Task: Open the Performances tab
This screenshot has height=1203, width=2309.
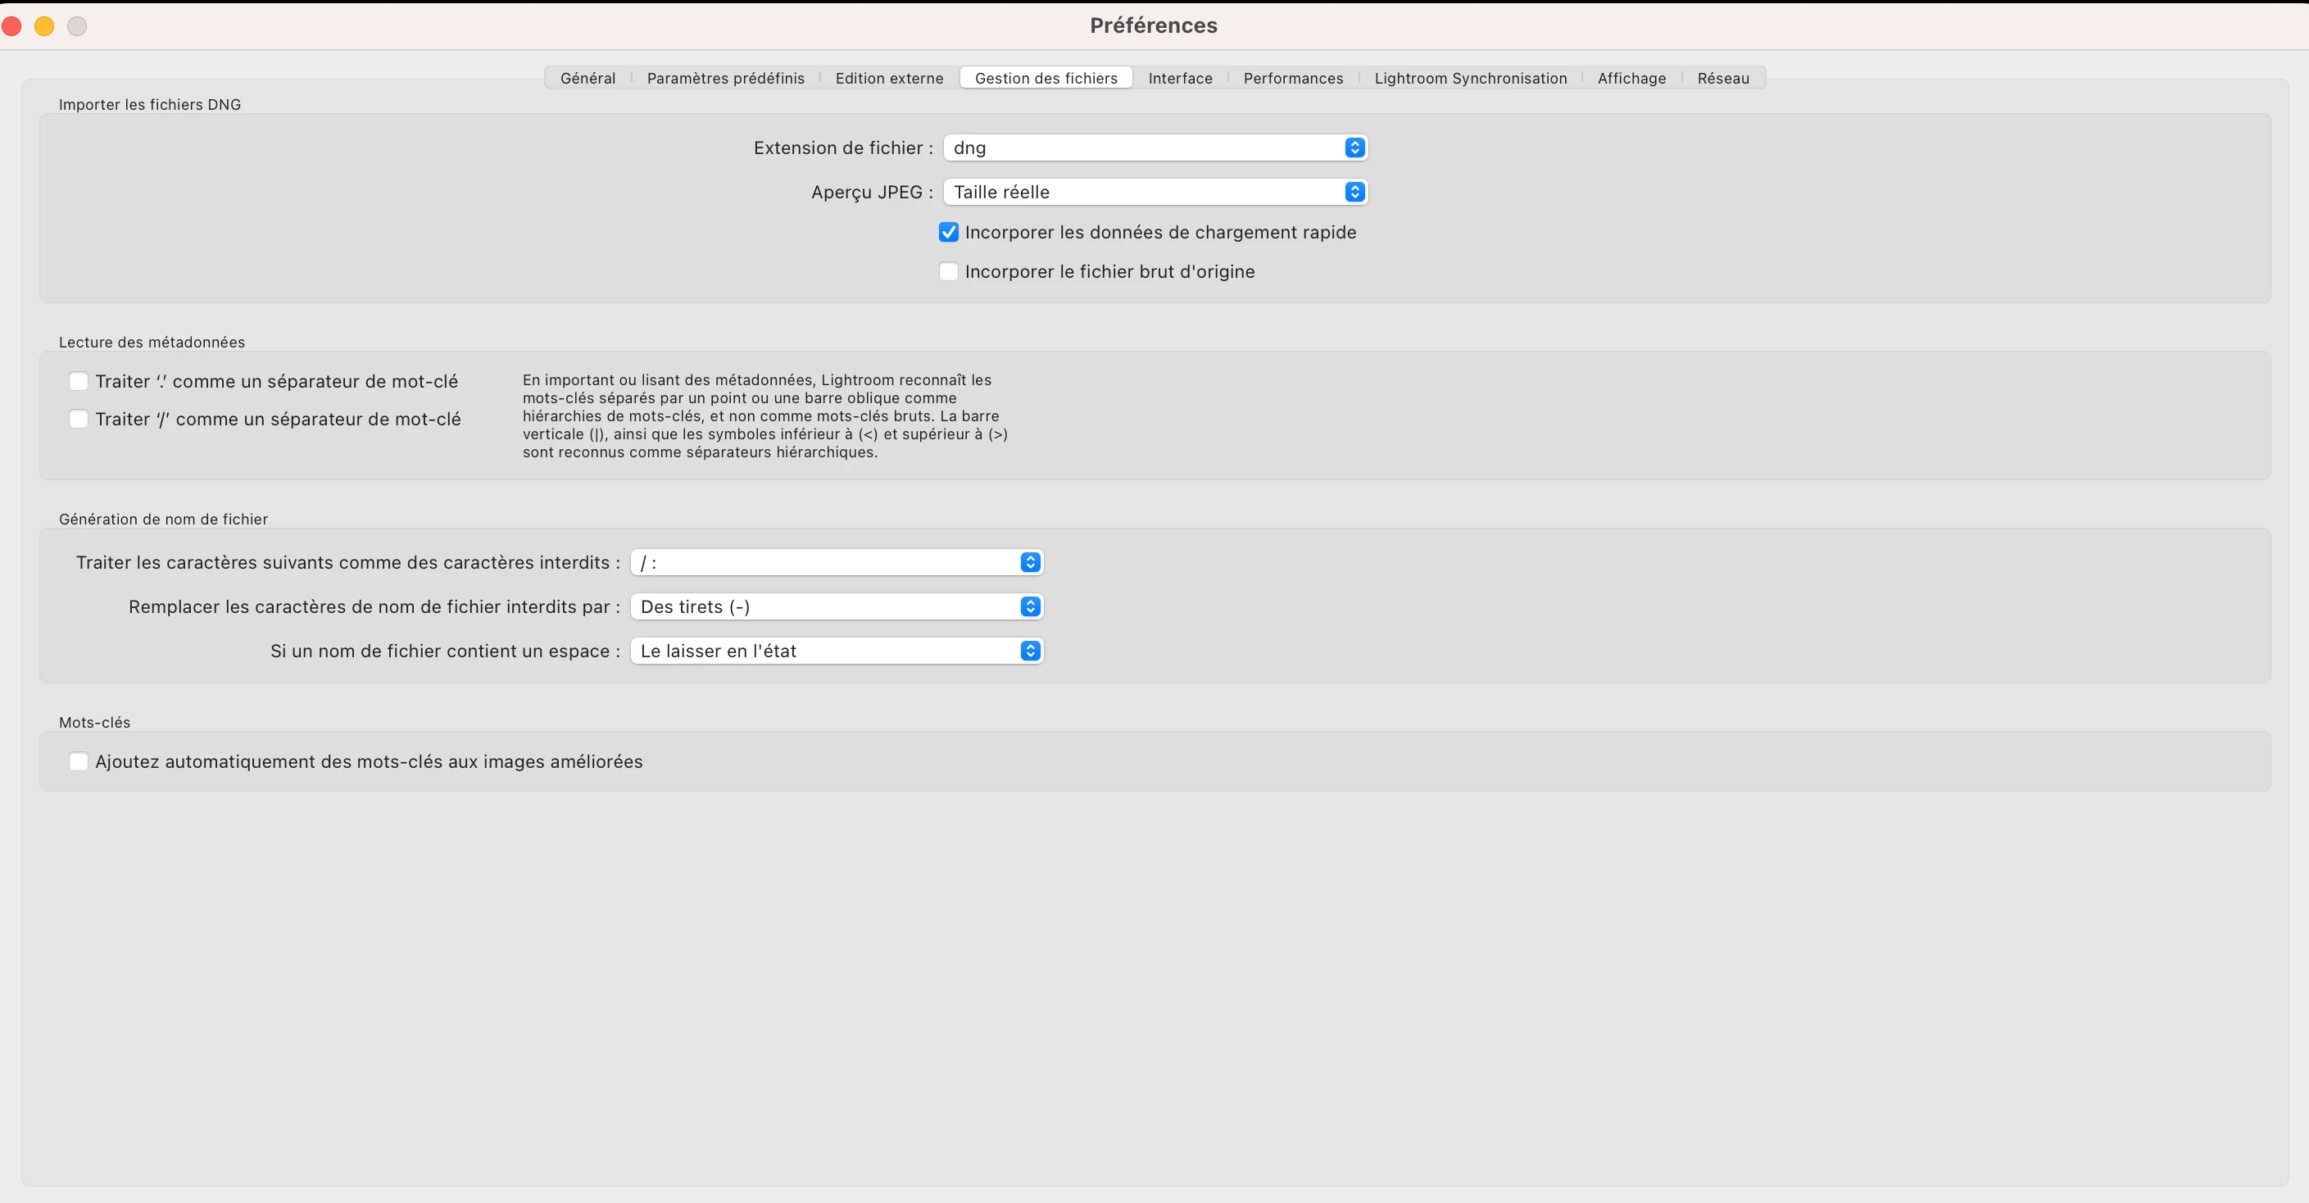Action: click(1292, 78)
